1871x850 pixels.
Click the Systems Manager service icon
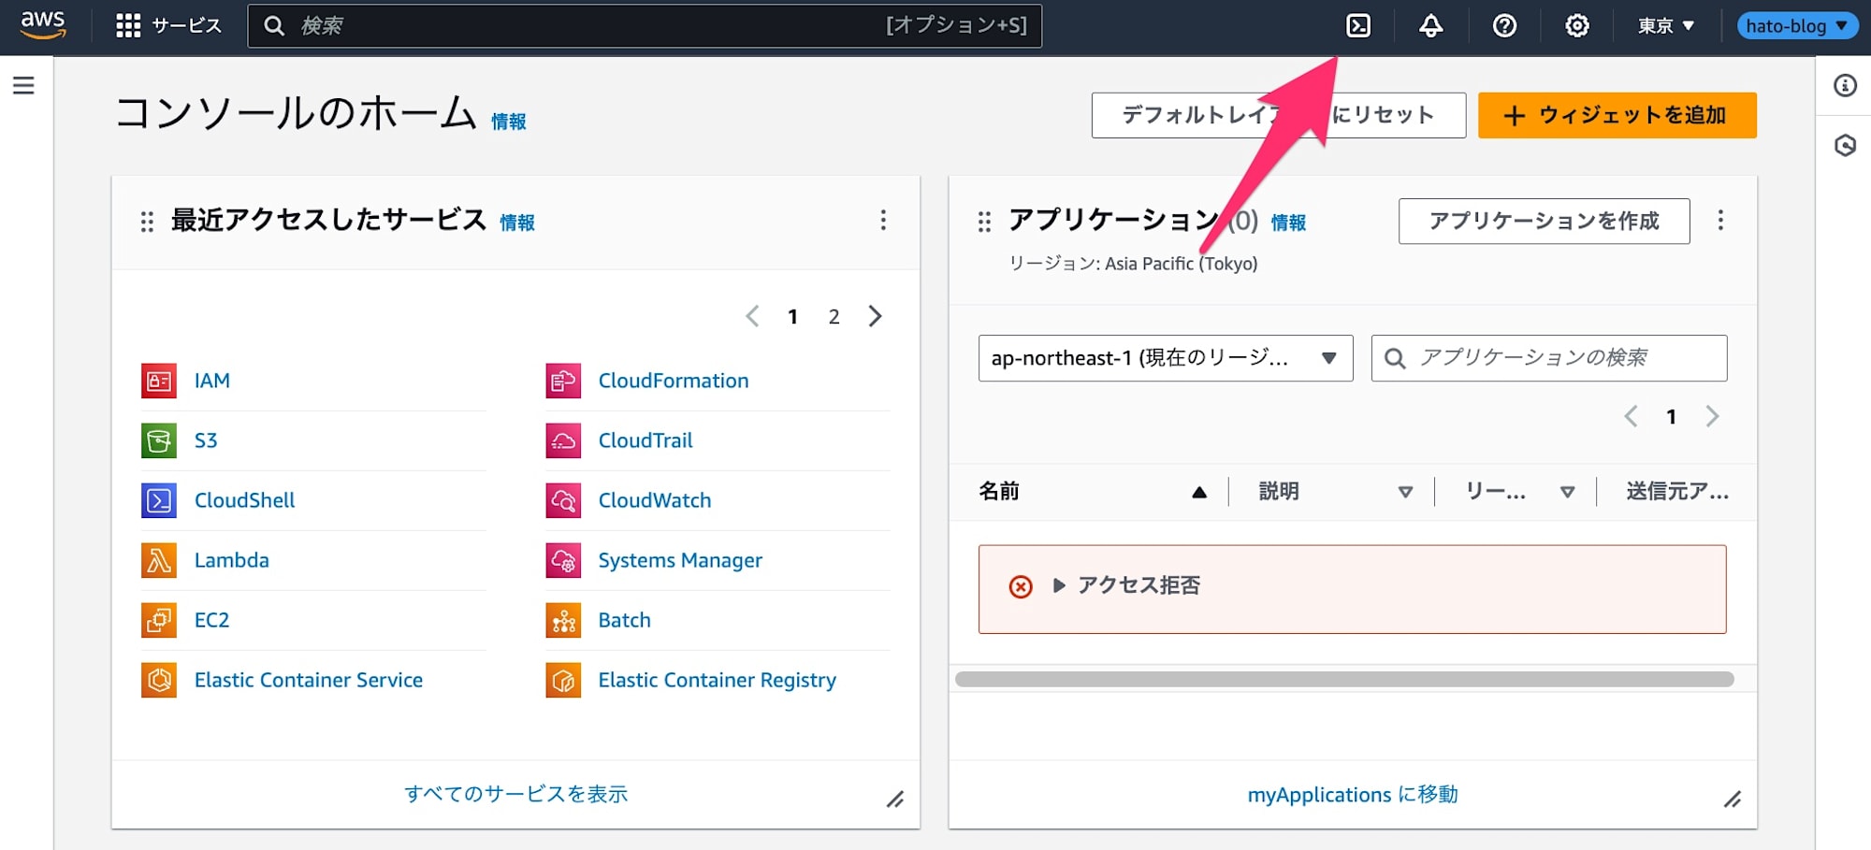(563, 560)
